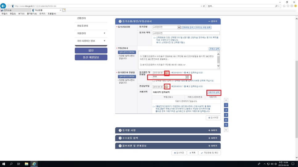This screenshot has width=298, height=167.
Task: Open Windows taskbar search
Action: point(11,164)
